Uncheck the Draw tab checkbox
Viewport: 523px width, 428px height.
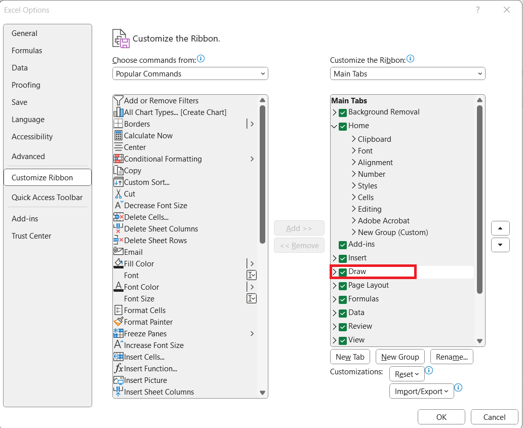tap(343, 272)
